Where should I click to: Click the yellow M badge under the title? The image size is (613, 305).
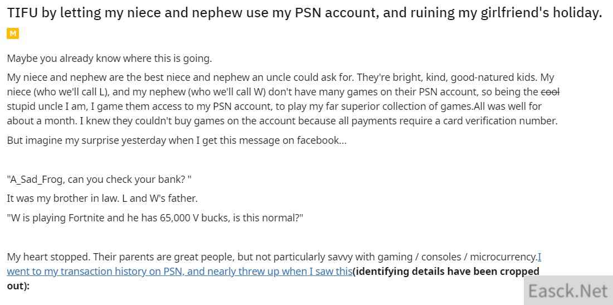point(12,33)
